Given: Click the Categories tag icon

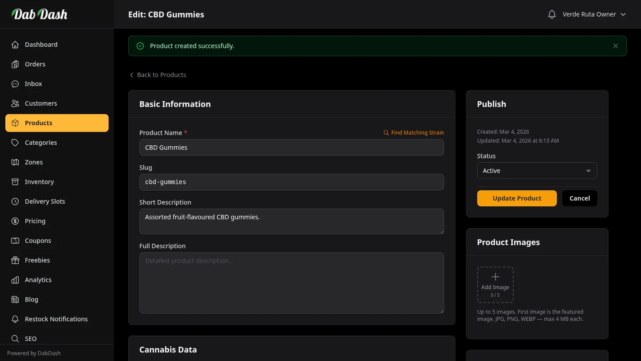Looking at the screenshot, I should [15, 143].
